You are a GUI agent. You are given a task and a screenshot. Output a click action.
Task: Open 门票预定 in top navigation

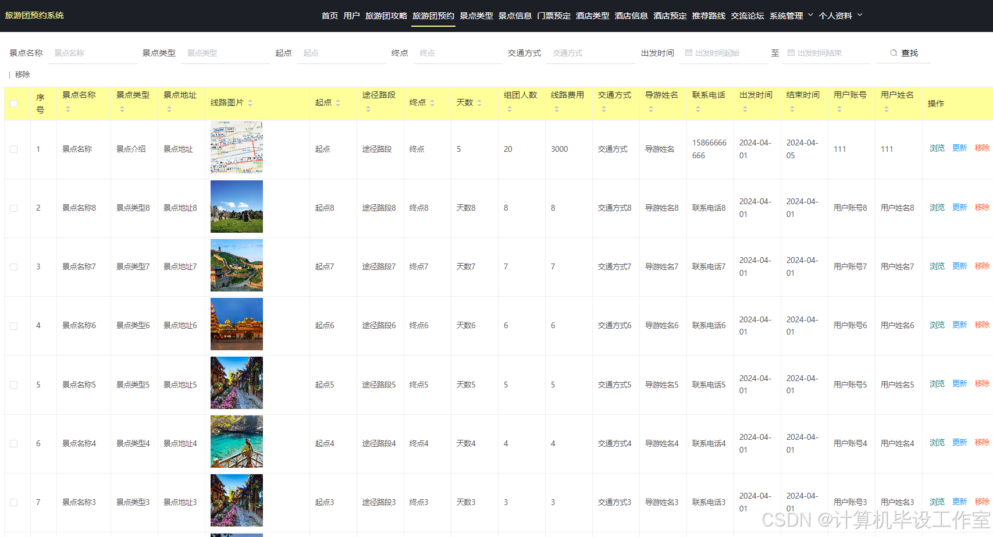click(554, 16)
